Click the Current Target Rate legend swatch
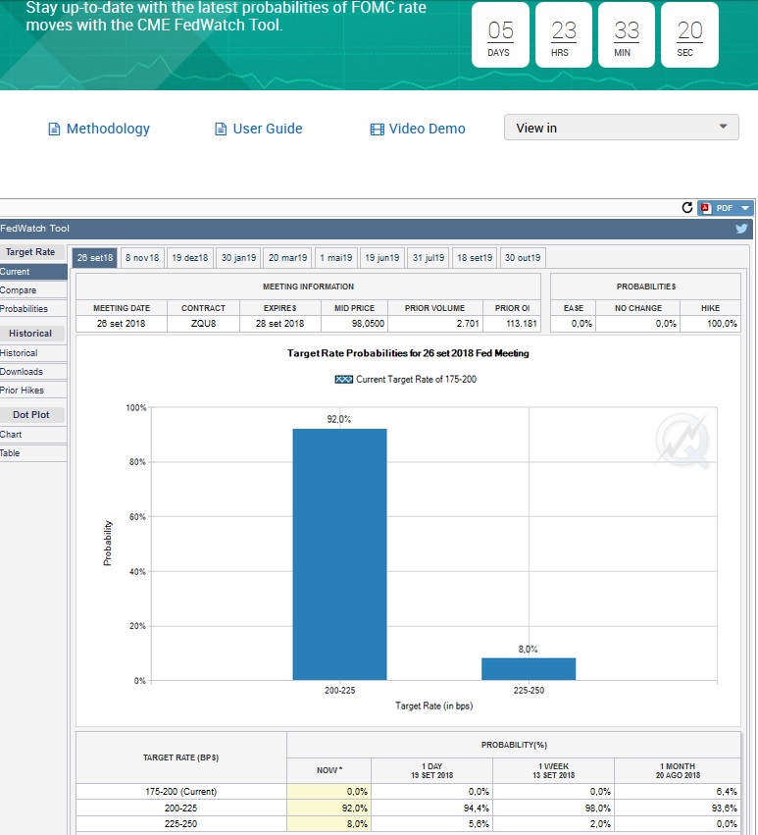758x835 pixels. point(343,379)
